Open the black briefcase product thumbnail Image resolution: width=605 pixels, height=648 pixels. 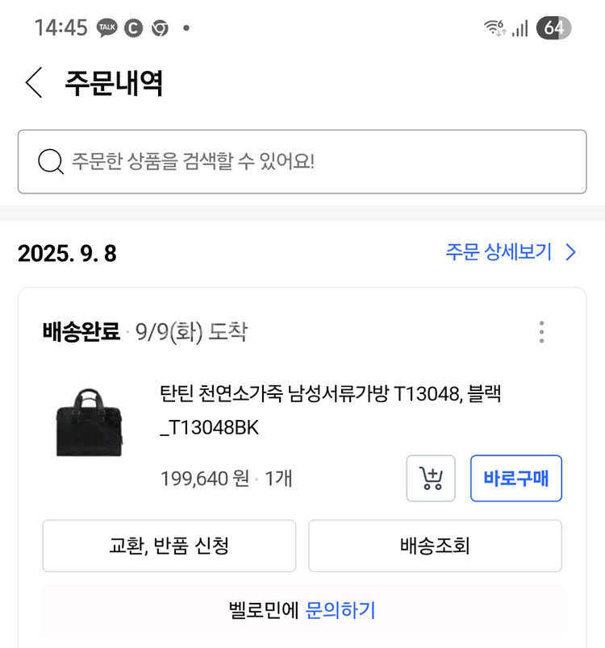[90, 422]
